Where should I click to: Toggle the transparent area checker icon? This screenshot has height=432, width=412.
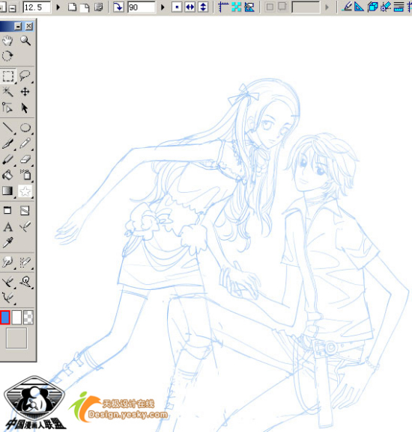pyautogui.click(x=237, y=7)
